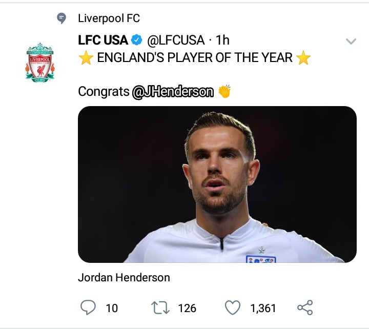Open the @JHenderson mention

click(172, 92)
